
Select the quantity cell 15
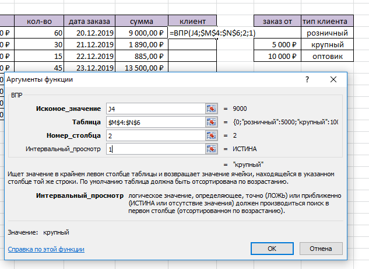[39, 56]
